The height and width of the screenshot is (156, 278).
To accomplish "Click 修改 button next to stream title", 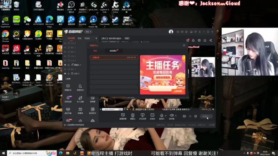I will click(x=127, y=38).
